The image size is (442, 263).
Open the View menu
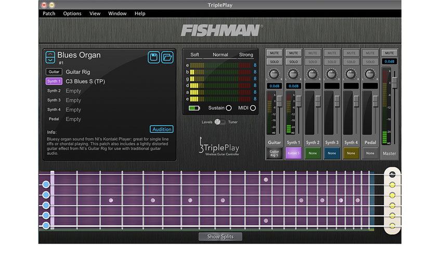coord(95,14)
